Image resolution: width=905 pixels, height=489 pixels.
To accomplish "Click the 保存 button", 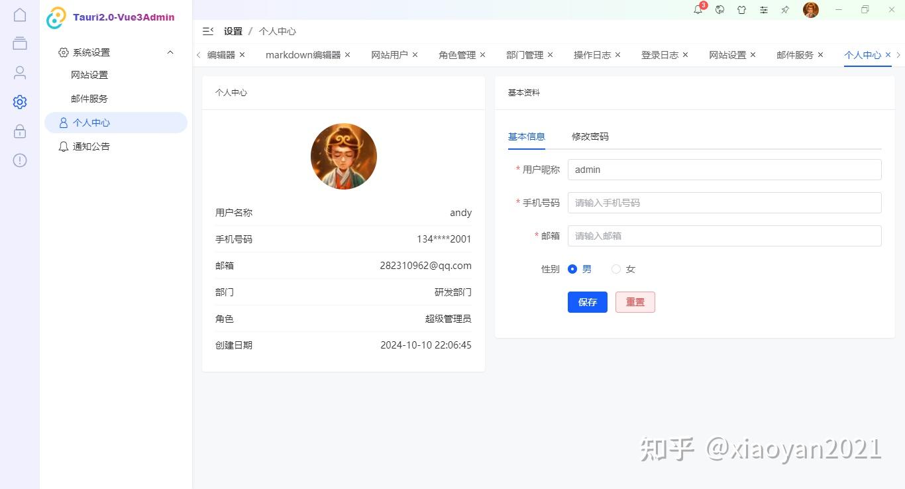I will tap(587, 302).
